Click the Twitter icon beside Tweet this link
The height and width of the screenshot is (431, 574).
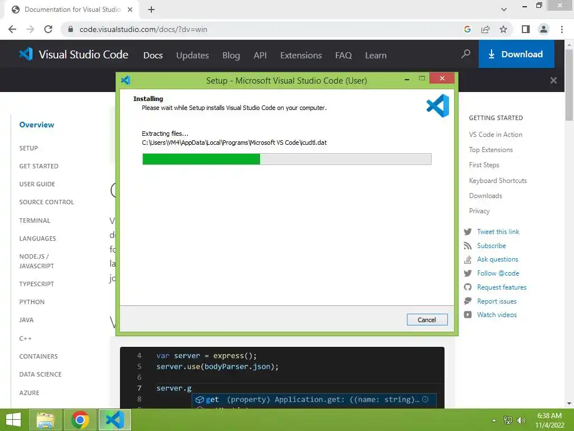pyautogui.click(x=468, y=232)
